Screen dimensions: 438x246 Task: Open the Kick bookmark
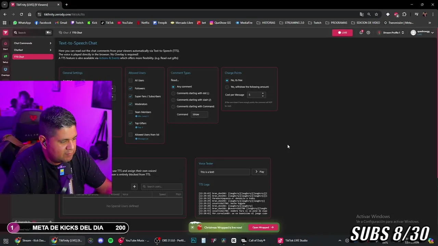coord(92,23)
